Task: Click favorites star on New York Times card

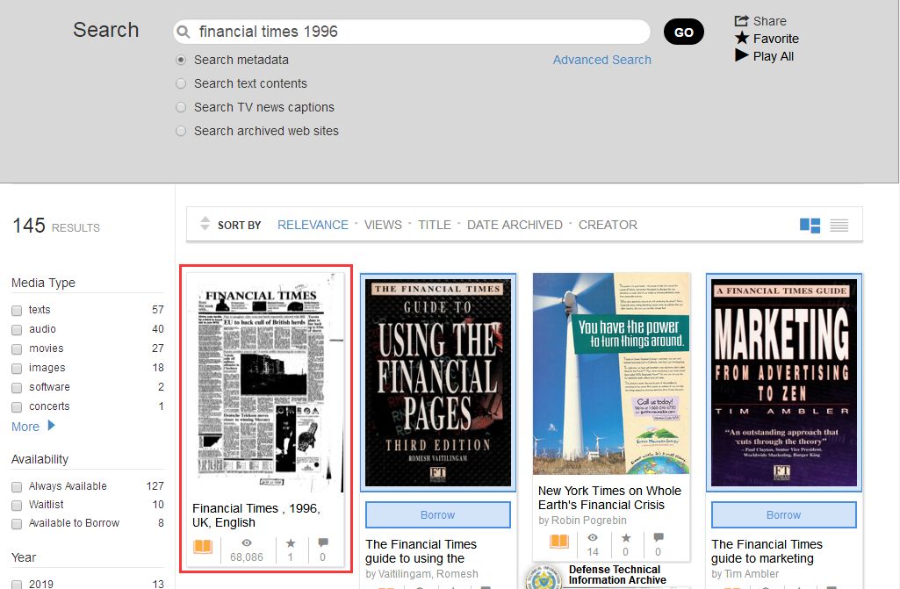Action: (x=626, y=538)
